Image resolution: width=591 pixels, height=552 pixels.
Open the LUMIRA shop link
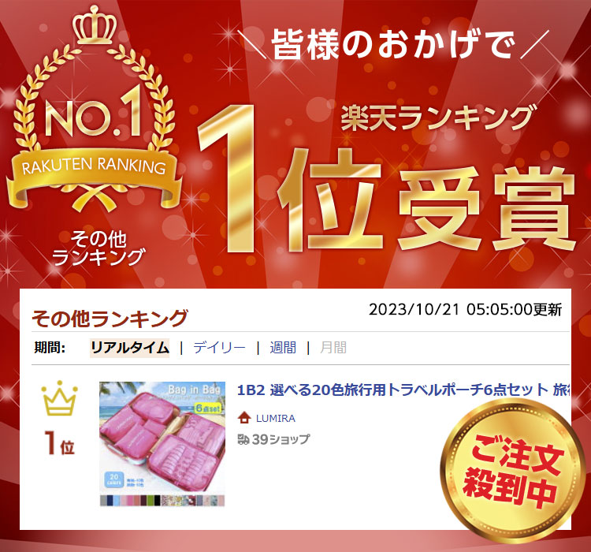[276, 419]
